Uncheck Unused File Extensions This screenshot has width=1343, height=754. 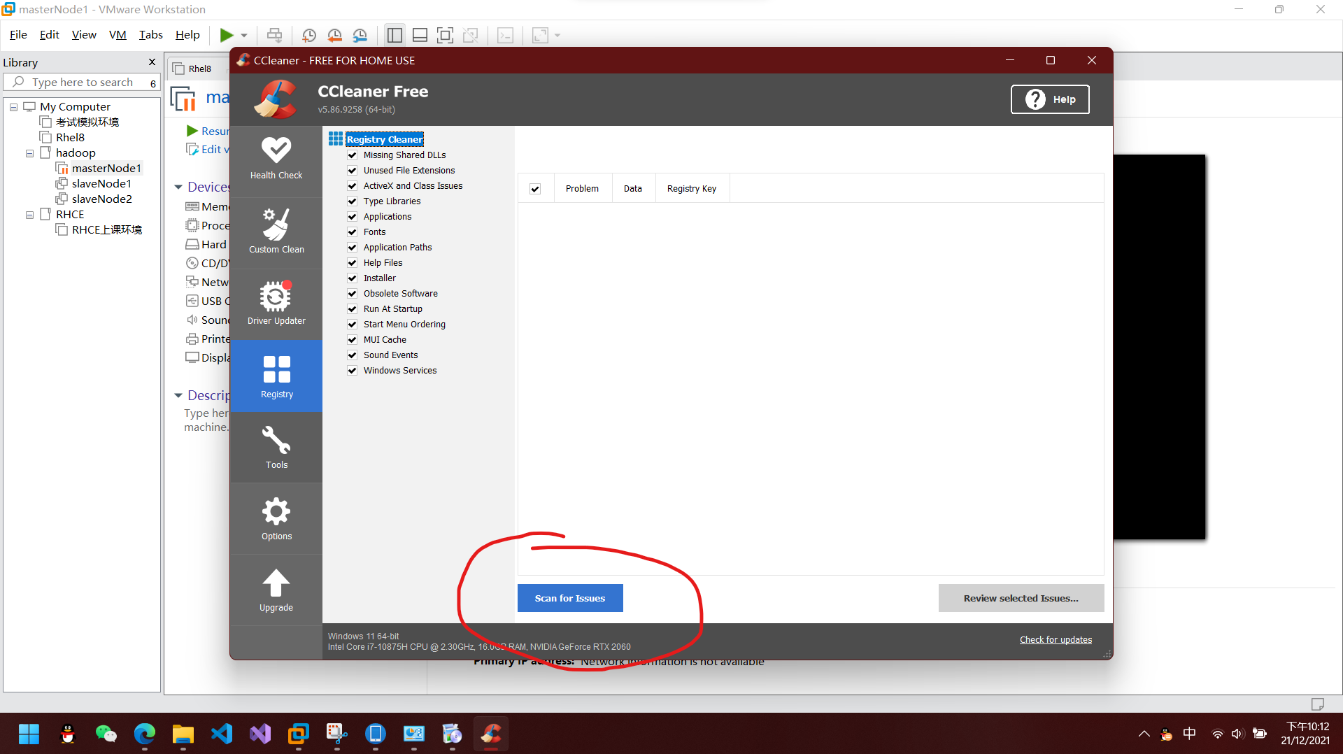coord(353,170)
